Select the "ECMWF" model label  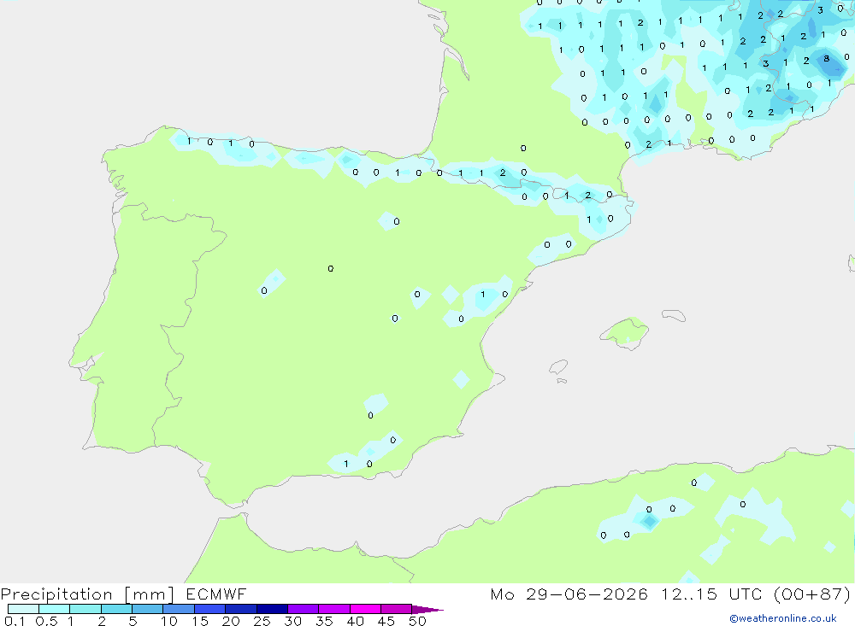(216, 594)
